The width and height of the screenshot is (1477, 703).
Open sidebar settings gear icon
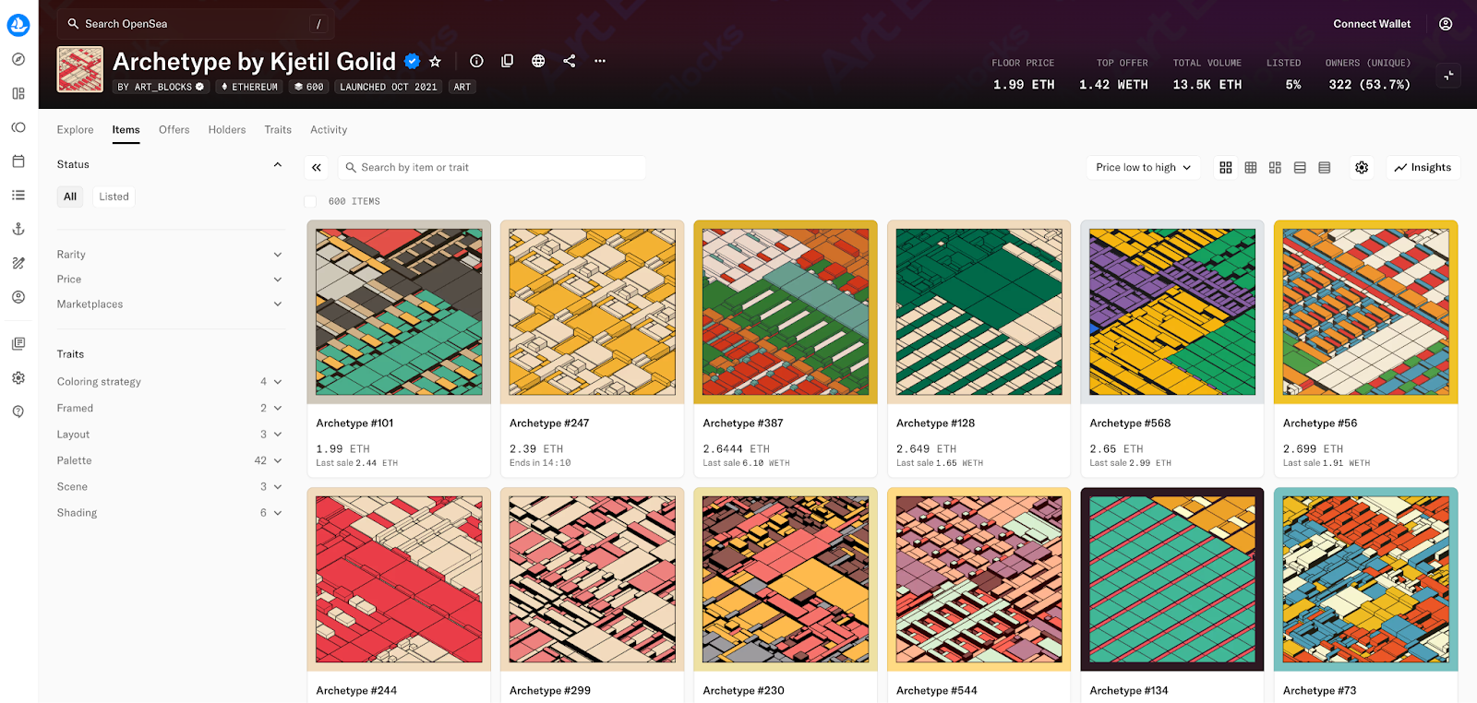pyautogui.click(x=18, y=378)
